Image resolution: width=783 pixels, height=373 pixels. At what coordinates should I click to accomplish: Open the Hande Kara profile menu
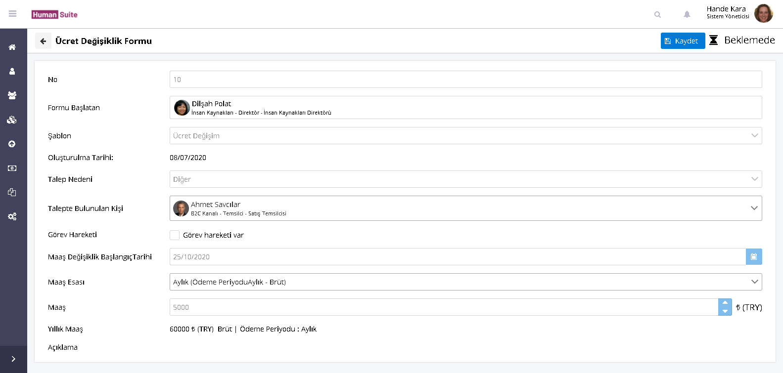[739, 14]
